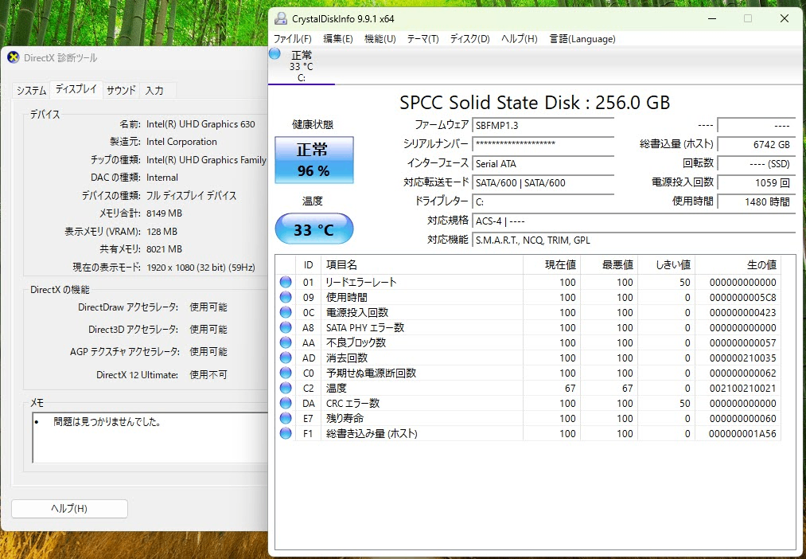The height and width of the screenshot is (559, 806).
Task: Click the status orb for F1 総書き込み量
Action: [x=286, y=433]
